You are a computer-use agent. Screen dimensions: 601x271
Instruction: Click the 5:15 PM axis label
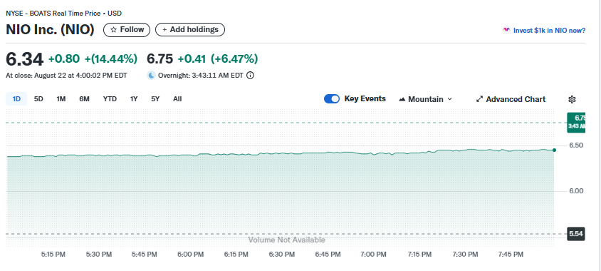[53, 254]
